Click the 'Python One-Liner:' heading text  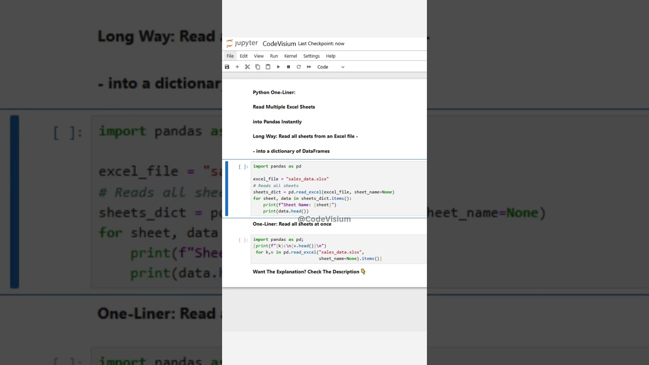pos(274,92)
